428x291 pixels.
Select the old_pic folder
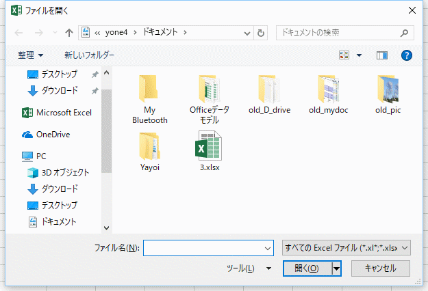tap(388, 94)
